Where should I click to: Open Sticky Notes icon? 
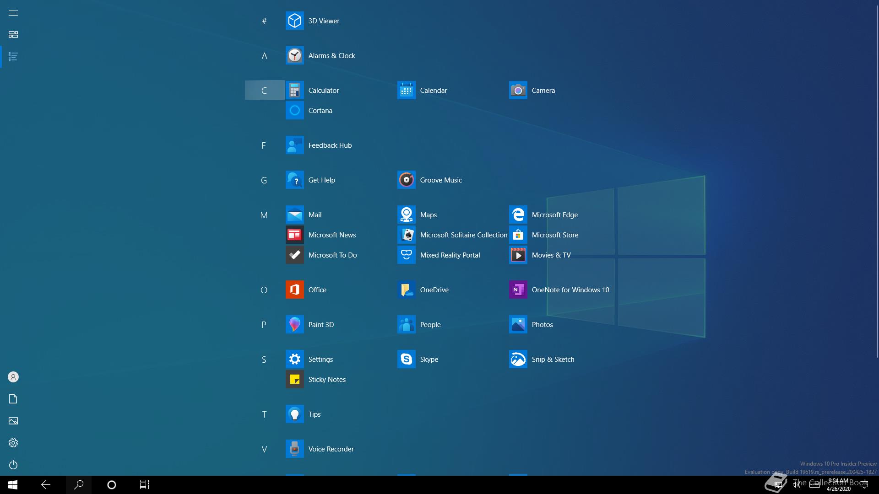tap(294, 379)
